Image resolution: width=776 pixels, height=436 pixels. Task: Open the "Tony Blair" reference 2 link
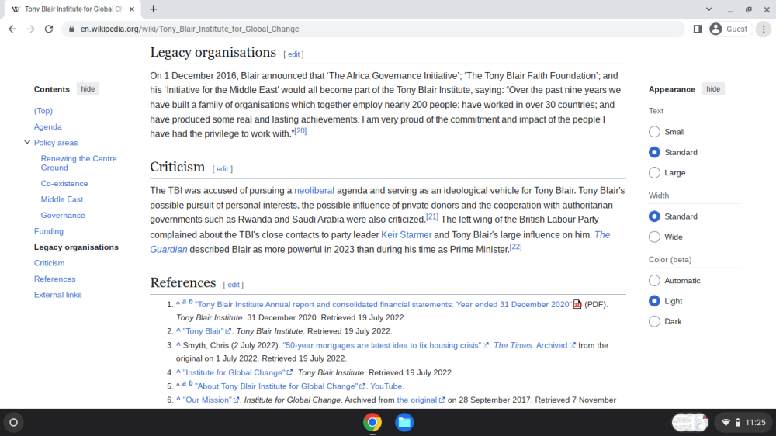click(203, 331)
